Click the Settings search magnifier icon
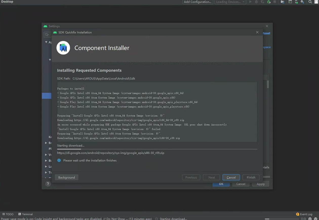 pos(47,34)
